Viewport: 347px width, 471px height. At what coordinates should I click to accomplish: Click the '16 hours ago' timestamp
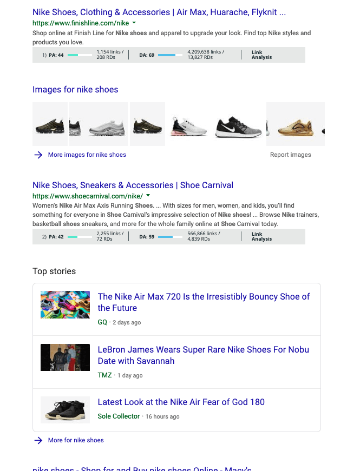tap(162, 416)
